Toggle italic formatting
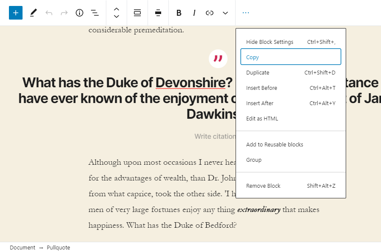This screenshot has width=381, height=252. [x=194, y=13]
